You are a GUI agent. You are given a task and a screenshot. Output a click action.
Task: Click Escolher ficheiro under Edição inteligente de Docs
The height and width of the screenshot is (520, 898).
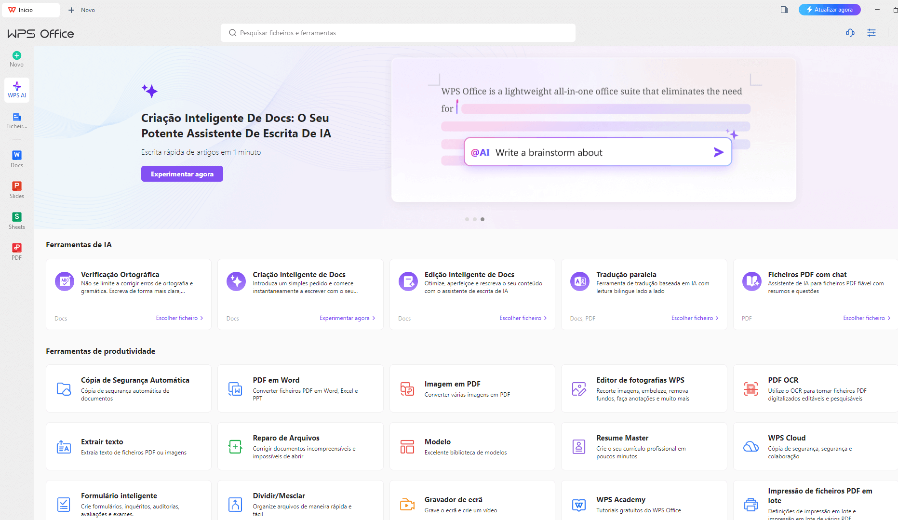pos(523,318)
